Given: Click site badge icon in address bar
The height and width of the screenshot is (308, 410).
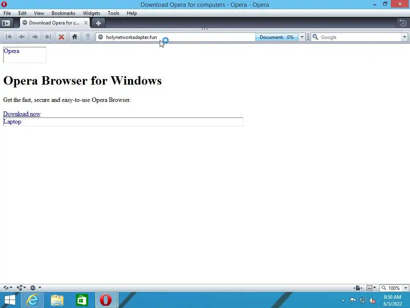Looking at the screenshot, I should pyautogui.click(x=100, y=37).
